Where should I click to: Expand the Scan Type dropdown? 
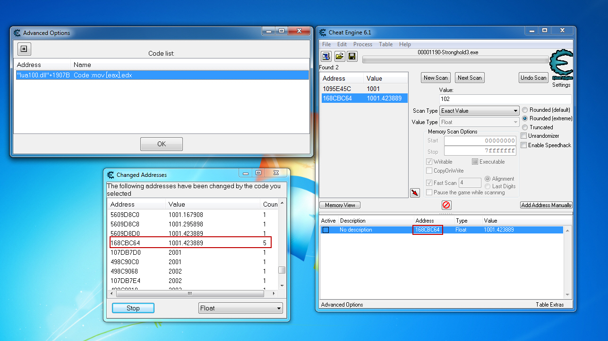click(479, 111)
